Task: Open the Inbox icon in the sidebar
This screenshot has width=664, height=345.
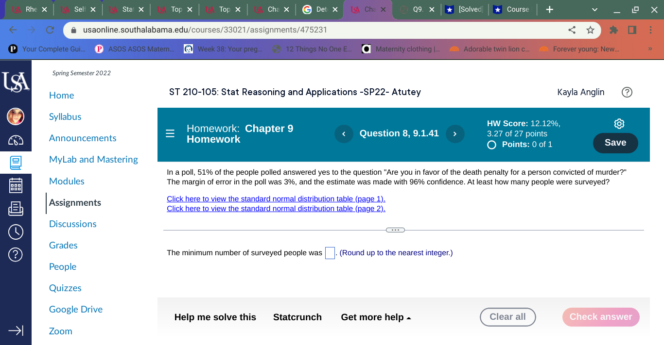Action: tap(16, 209)
